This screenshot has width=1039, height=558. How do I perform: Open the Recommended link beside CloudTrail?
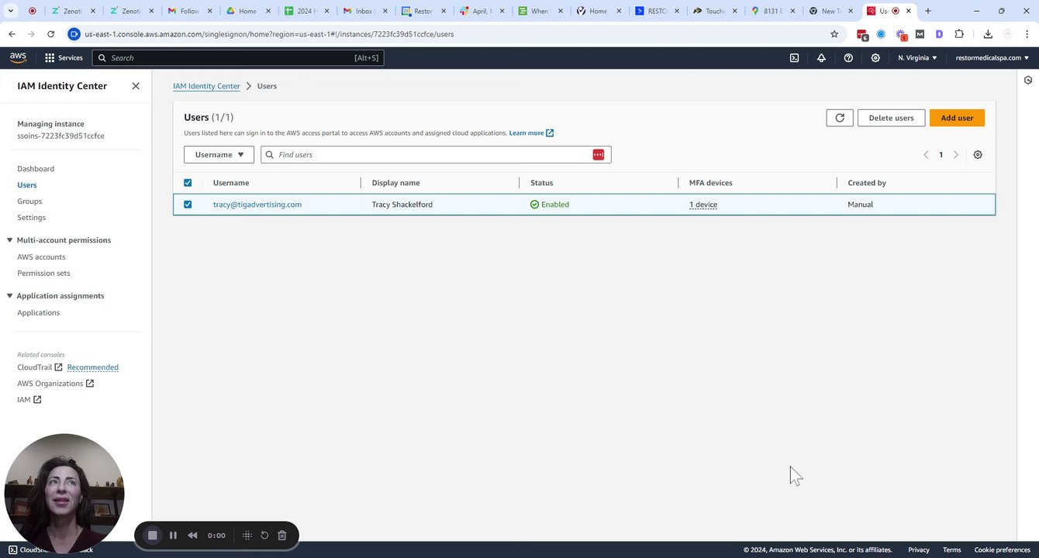(92, 367)
